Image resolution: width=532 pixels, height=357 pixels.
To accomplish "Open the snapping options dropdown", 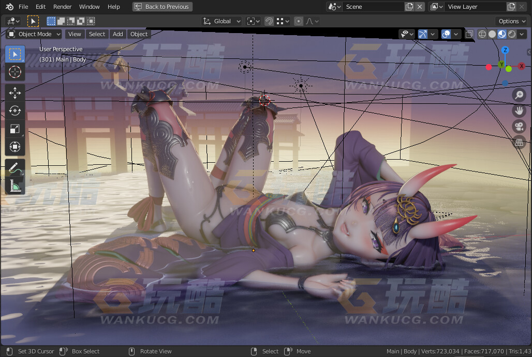I will tap(283, 21).
